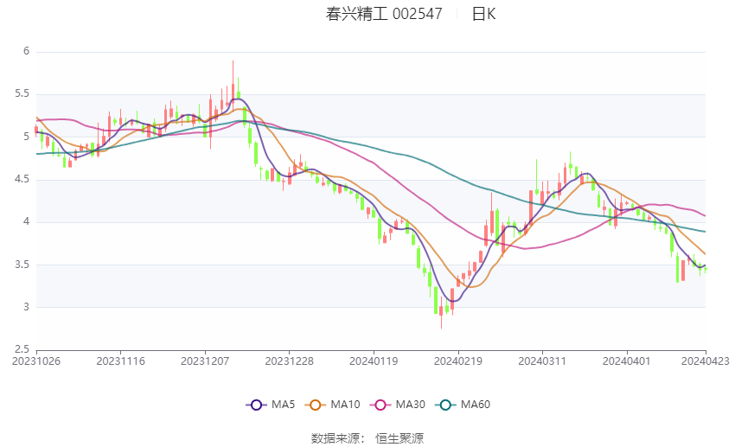Image resolution: width=735 pixels, height=447 pixels.
Task: Disable the MA60 series via legend label
Action: tap(476, 404)
